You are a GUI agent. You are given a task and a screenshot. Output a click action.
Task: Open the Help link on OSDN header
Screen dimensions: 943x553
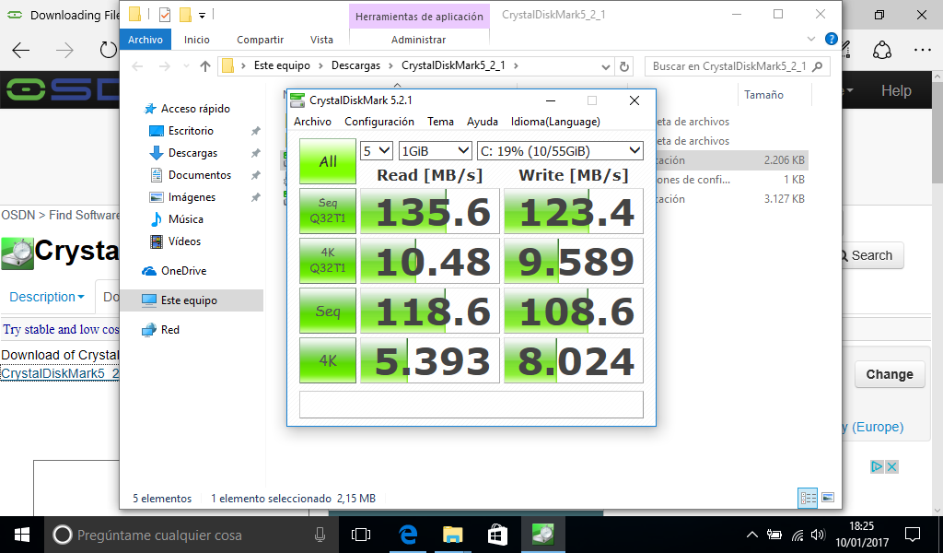(x=896, y=91)
